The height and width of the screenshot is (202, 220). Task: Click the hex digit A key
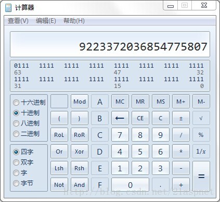100,102
